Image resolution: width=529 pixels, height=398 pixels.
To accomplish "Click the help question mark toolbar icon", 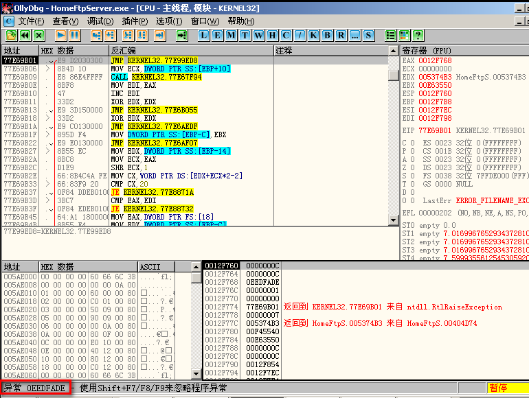I will tap(418, 35).
